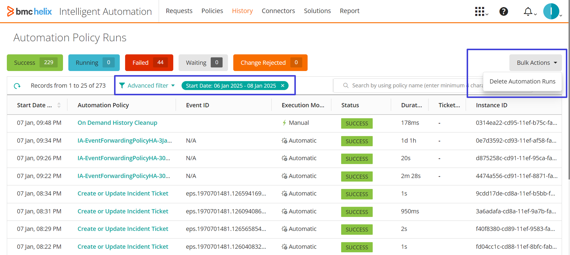Viewport: 570px width, 255px height.
Task: Open IA-EventForwardingPolicyHA-3Ja... policy link
Action: [125, 141]
